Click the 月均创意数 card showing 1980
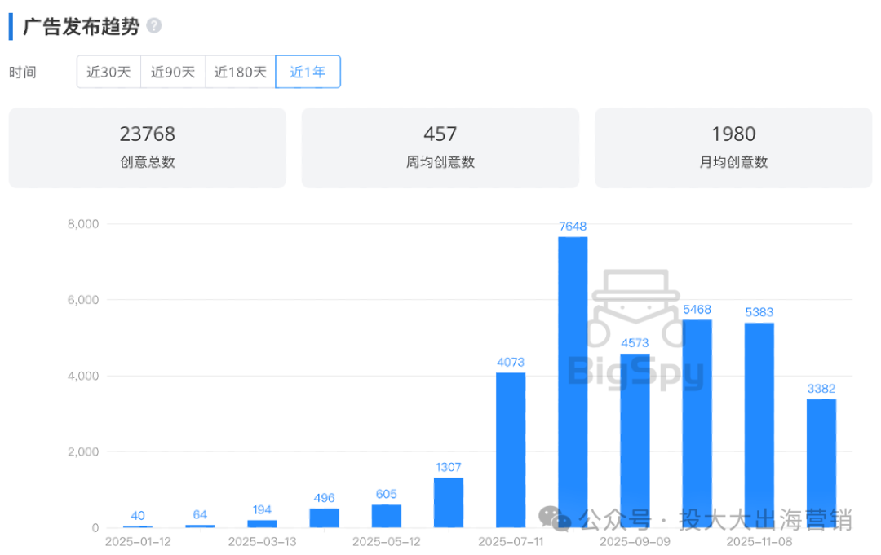This screenshot has width=881, height=555. [733, 148]
